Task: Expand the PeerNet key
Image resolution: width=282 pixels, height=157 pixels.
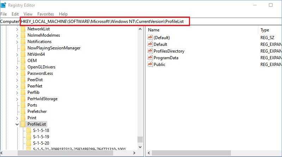Action: (x=17, y=86)
